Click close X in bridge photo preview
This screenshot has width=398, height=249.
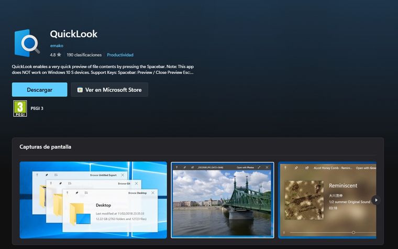pyautogui.click(x=267, y=167)
